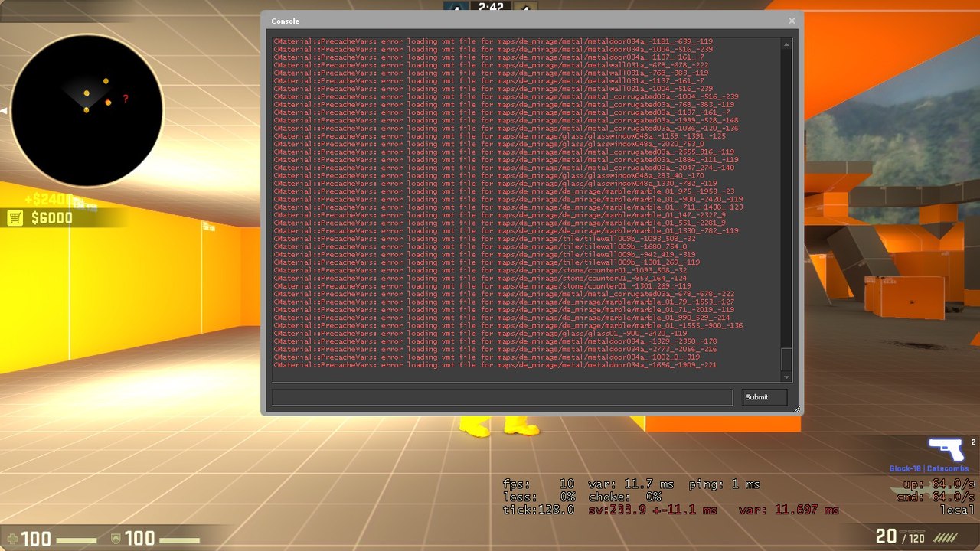Click the Terrorist team score icon

[524, 8]
